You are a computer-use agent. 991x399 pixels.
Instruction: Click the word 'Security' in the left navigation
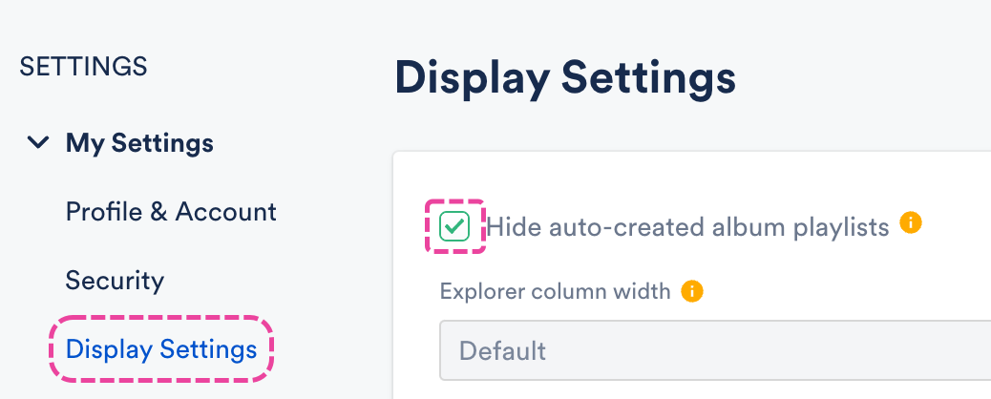(x=115, y=281)
